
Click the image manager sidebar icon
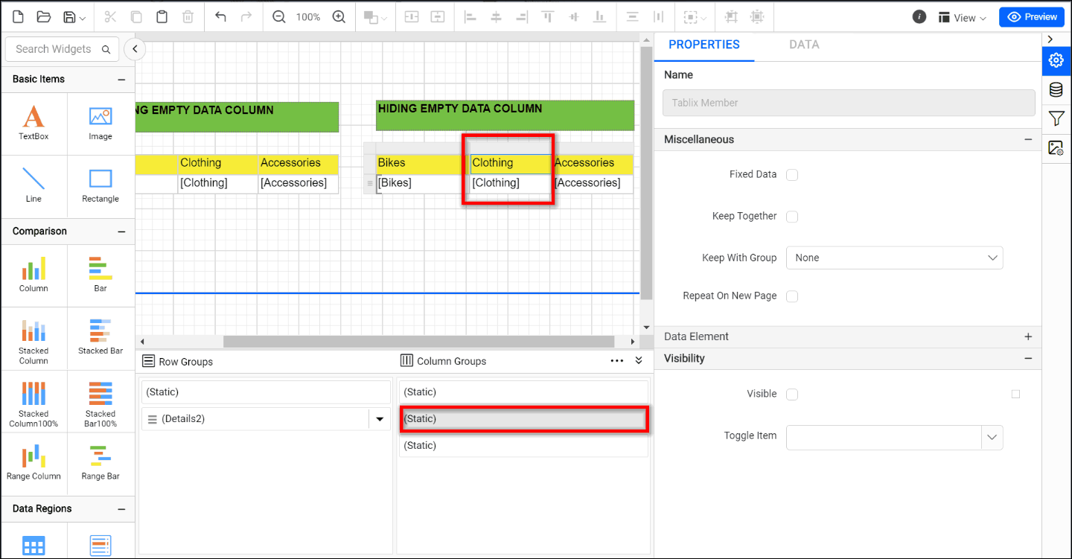point(1056,147)
